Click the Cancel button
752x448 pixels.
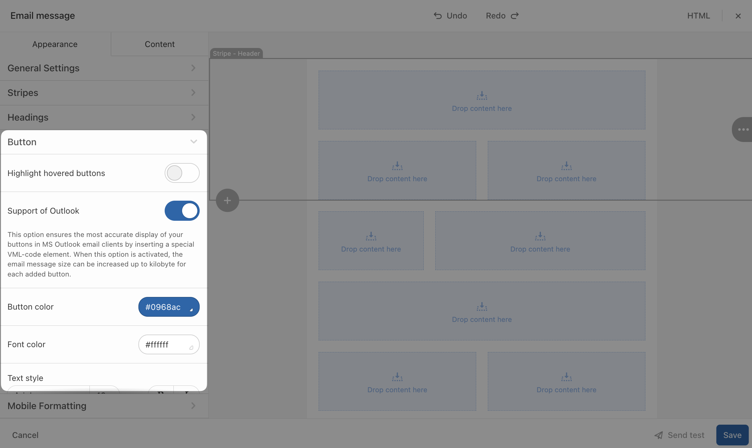coord(25,435)
